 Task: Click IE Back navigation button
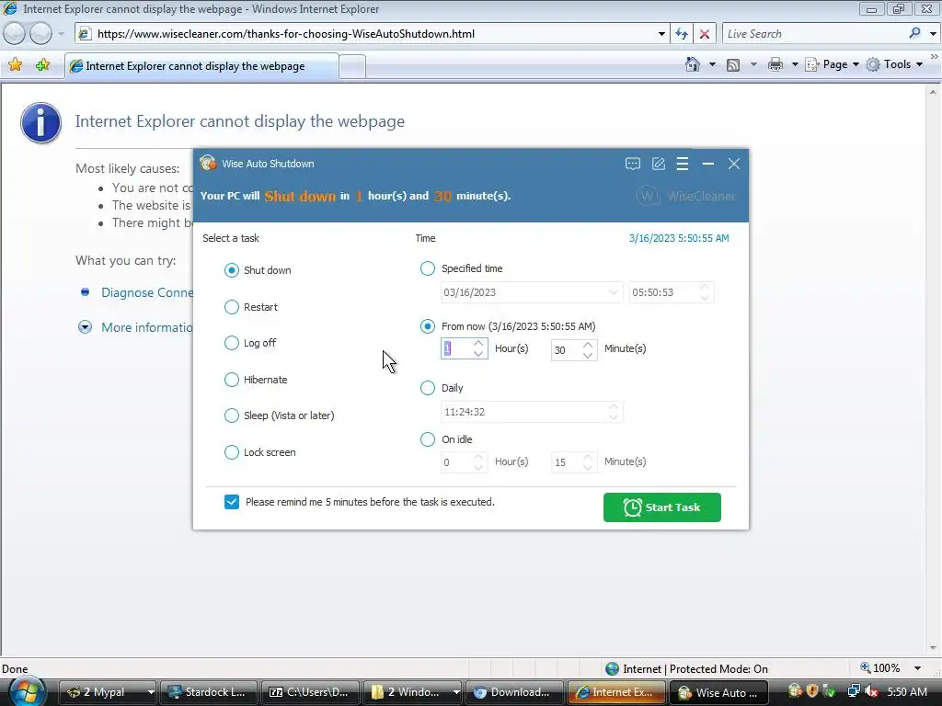click(x=14, y=34)
